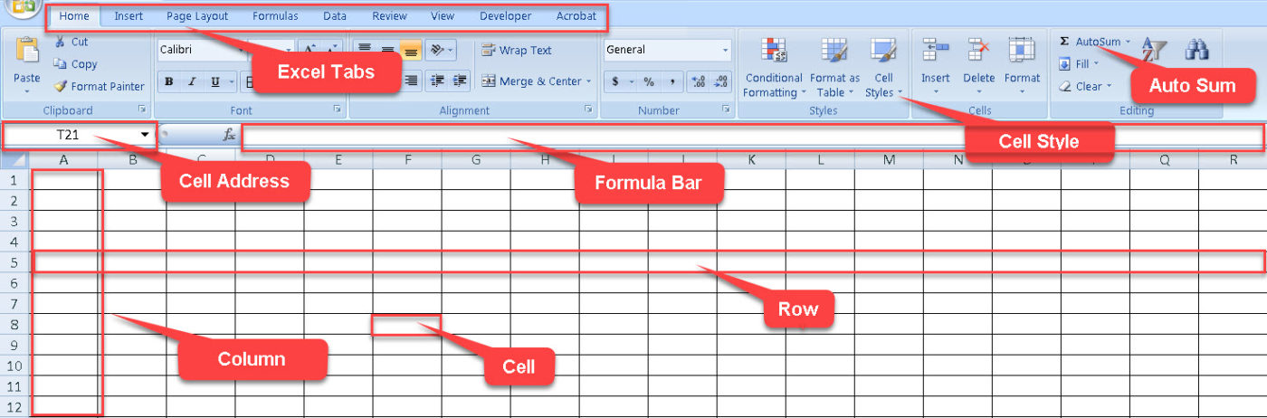Click the fx insert function icon
The height and width of the screenshot is (418, 1267).
click(x=229, y=135)
